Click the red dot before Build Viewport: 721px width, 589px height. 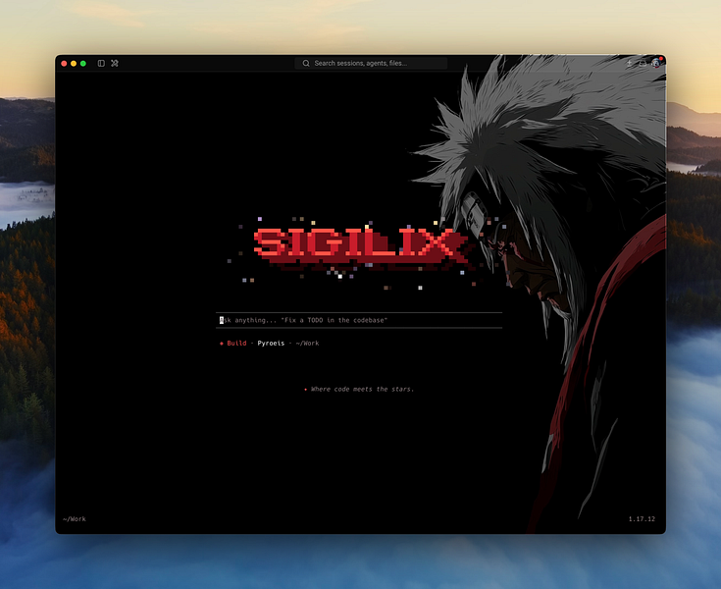[222, 344]
